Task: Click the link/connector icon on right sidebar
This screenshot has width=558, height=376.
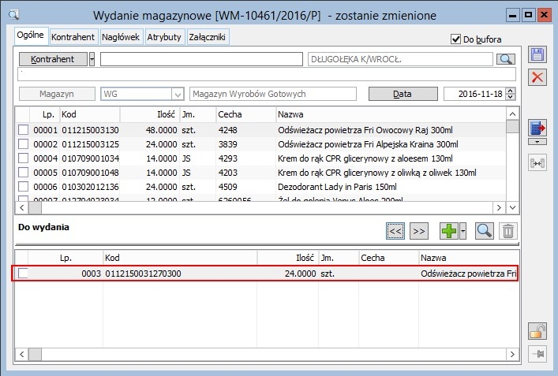Action: [537, 163]
